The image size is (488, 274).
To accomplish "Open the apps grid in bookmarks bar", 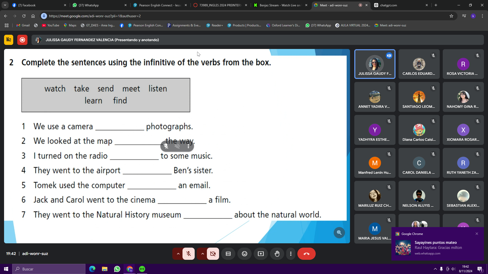I will (x=7, y=25).
